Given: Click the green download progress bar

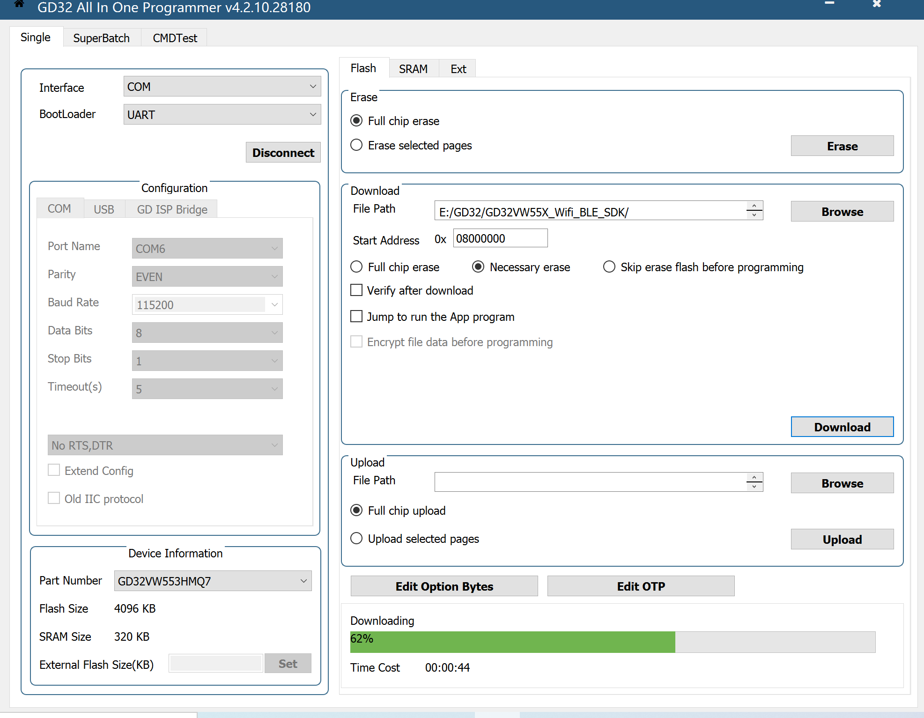Looking at the screenshot, I should (x=512, y=642).
